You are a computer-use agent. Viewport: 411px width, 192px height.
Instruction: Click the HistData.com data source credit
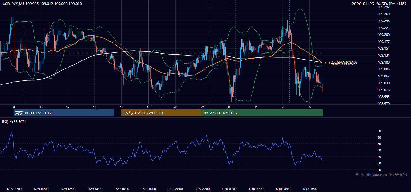pyautogui.click(x=381, y=175)
